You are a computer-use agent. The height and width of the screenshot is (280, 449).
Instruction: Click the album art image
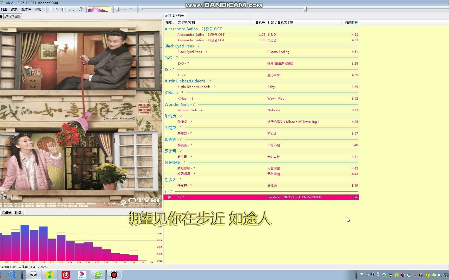pos(81,114)
